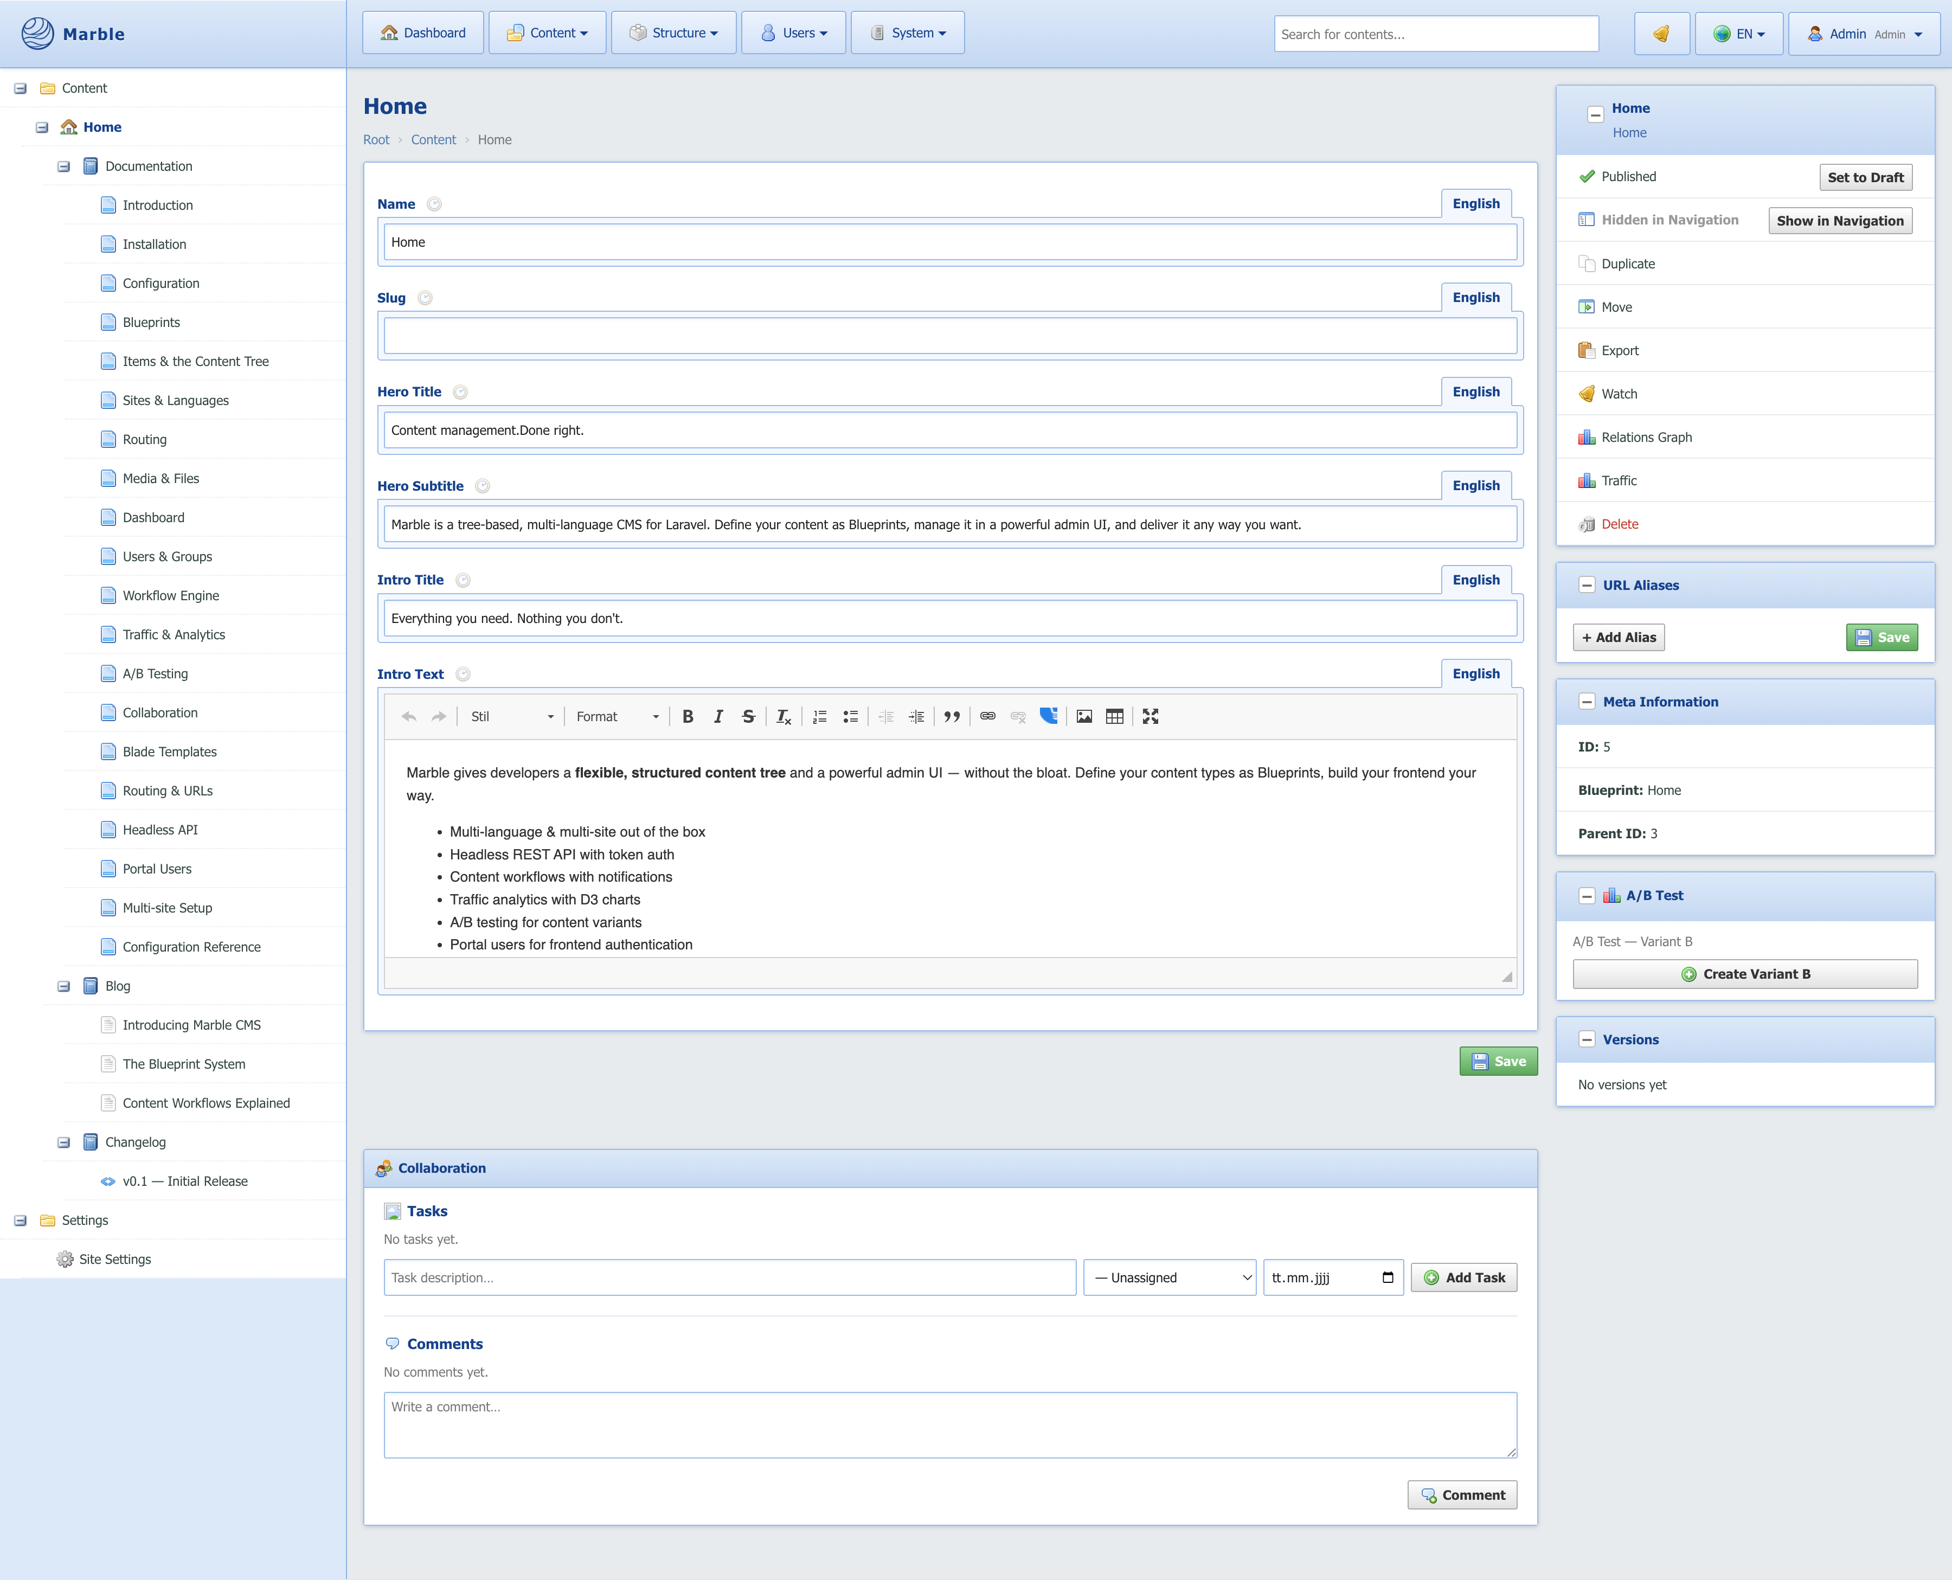The height and width of the screenshot is (1580, 1952).
Task: Open the Format dropdown in editor
Action: [617, 716]
